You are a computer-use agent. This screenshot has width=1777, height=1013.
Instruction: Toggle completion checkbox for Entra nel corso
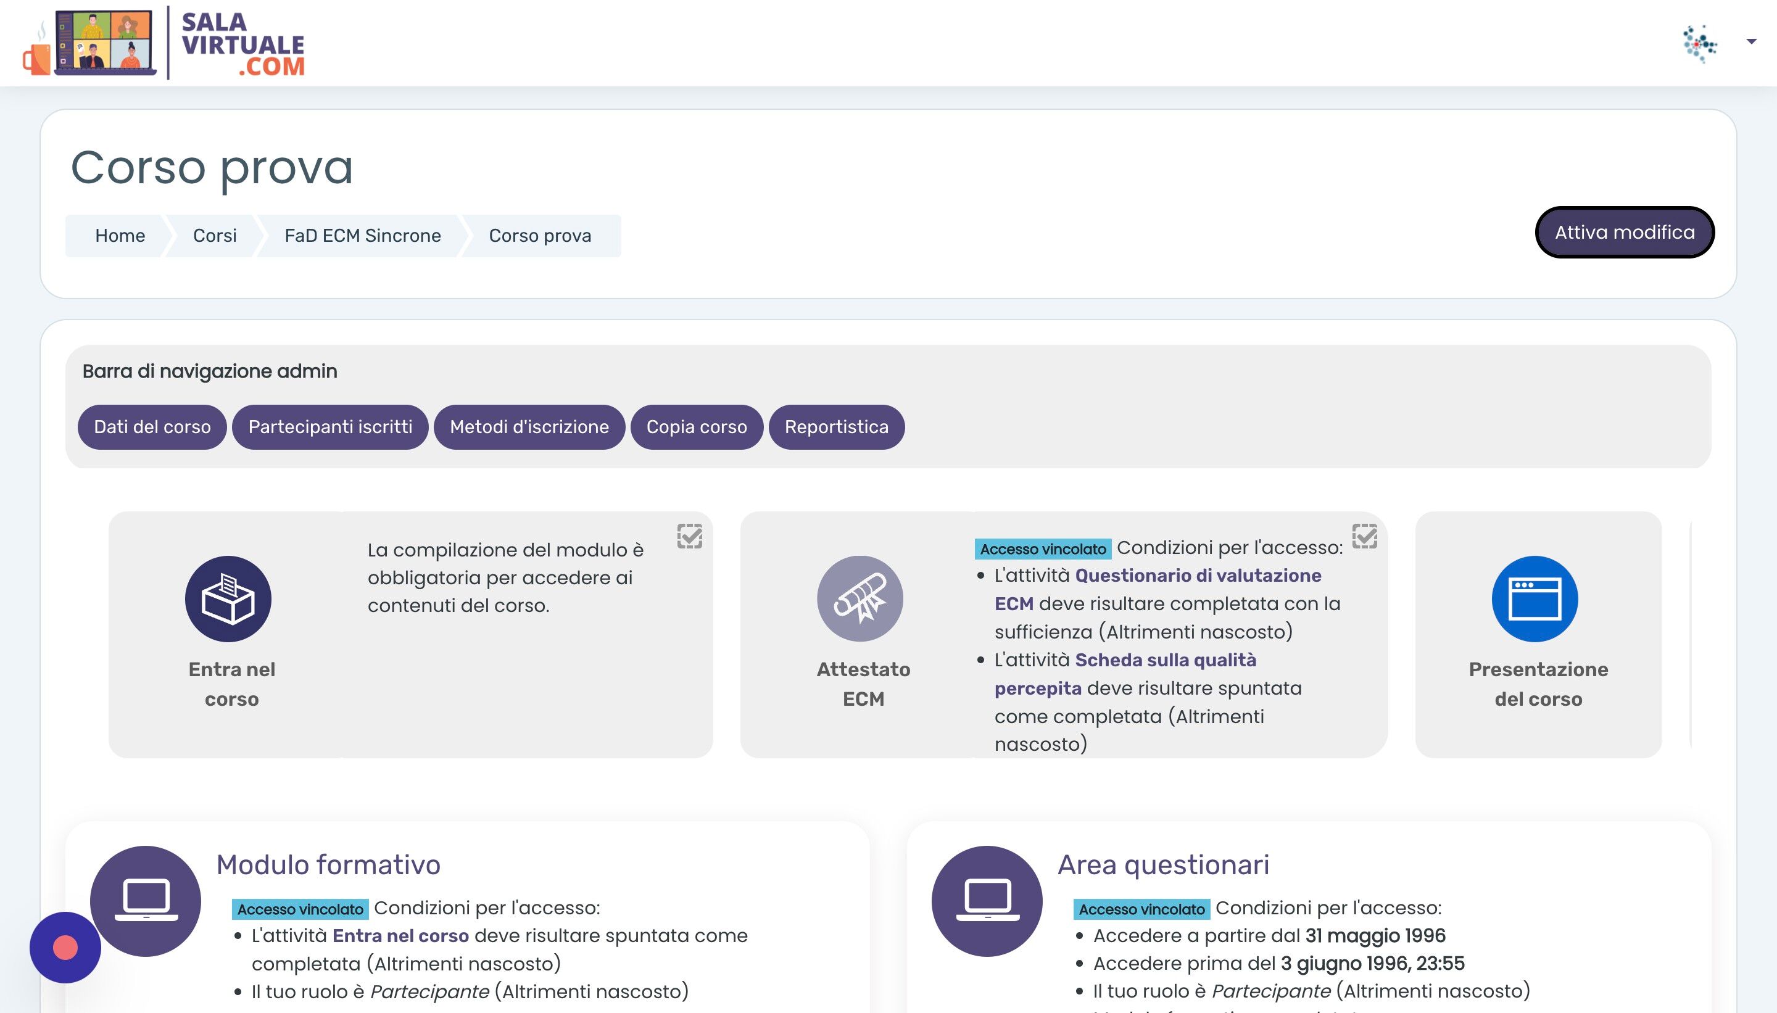689,536
